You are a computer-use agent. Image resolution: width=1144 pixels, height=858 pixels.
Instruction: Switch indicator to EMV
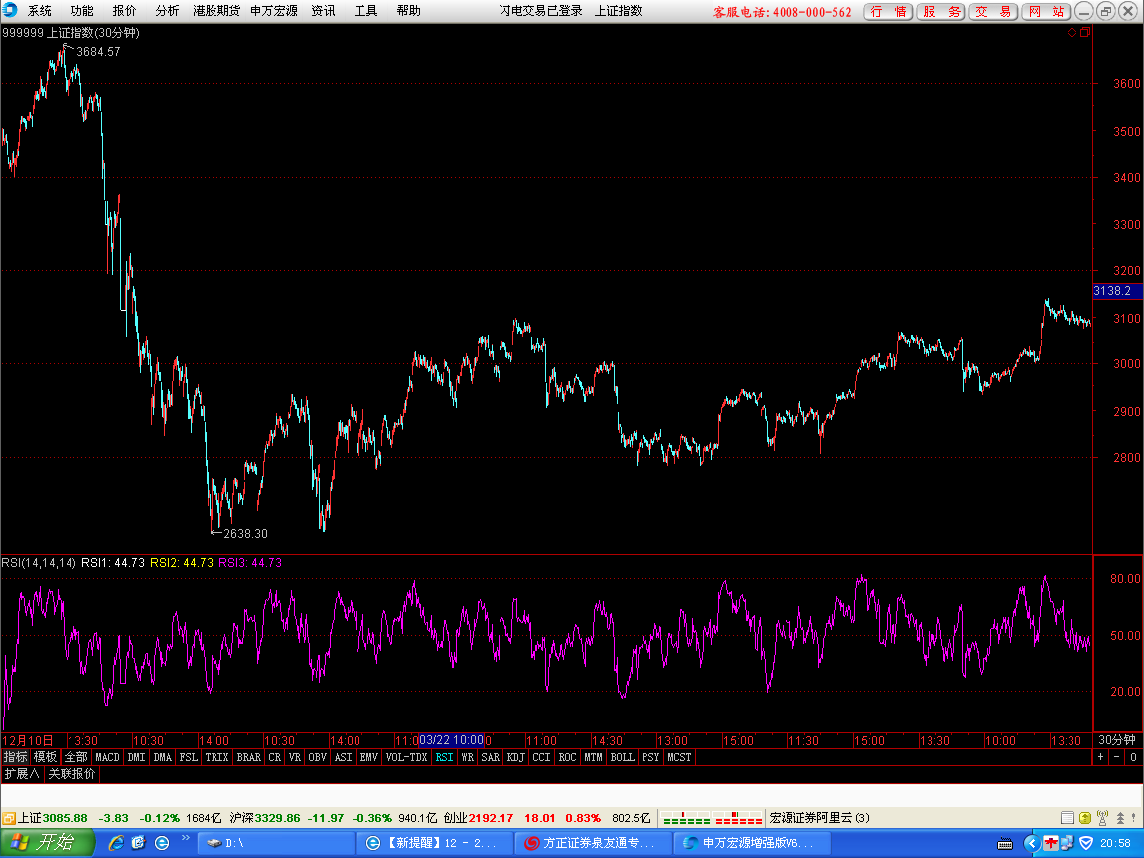tap(369, 757)
